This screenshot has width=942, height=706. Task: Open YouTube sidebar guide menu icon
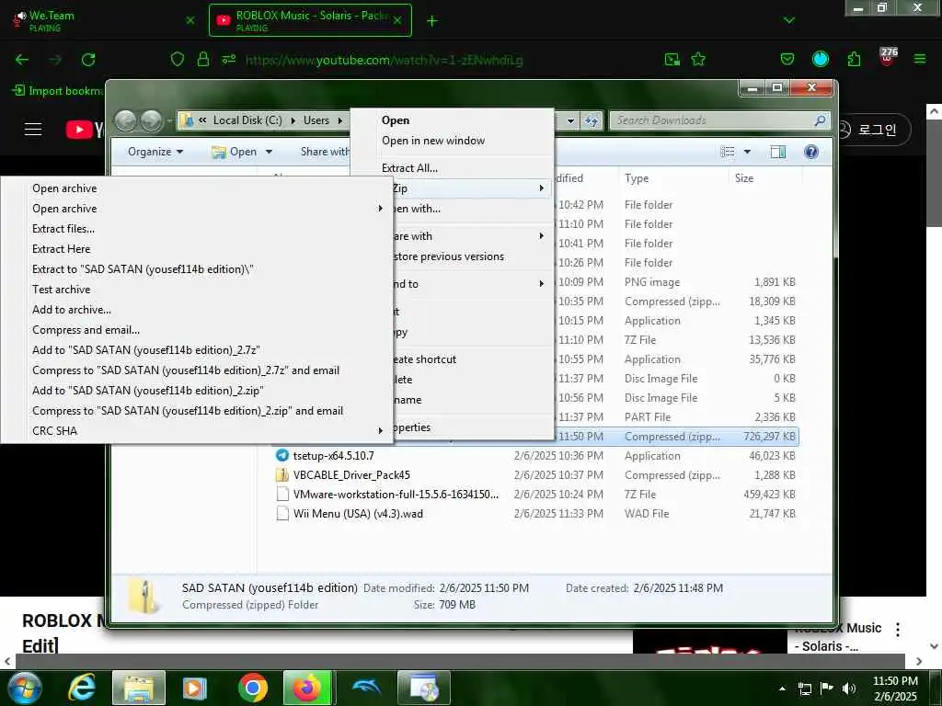33,129
